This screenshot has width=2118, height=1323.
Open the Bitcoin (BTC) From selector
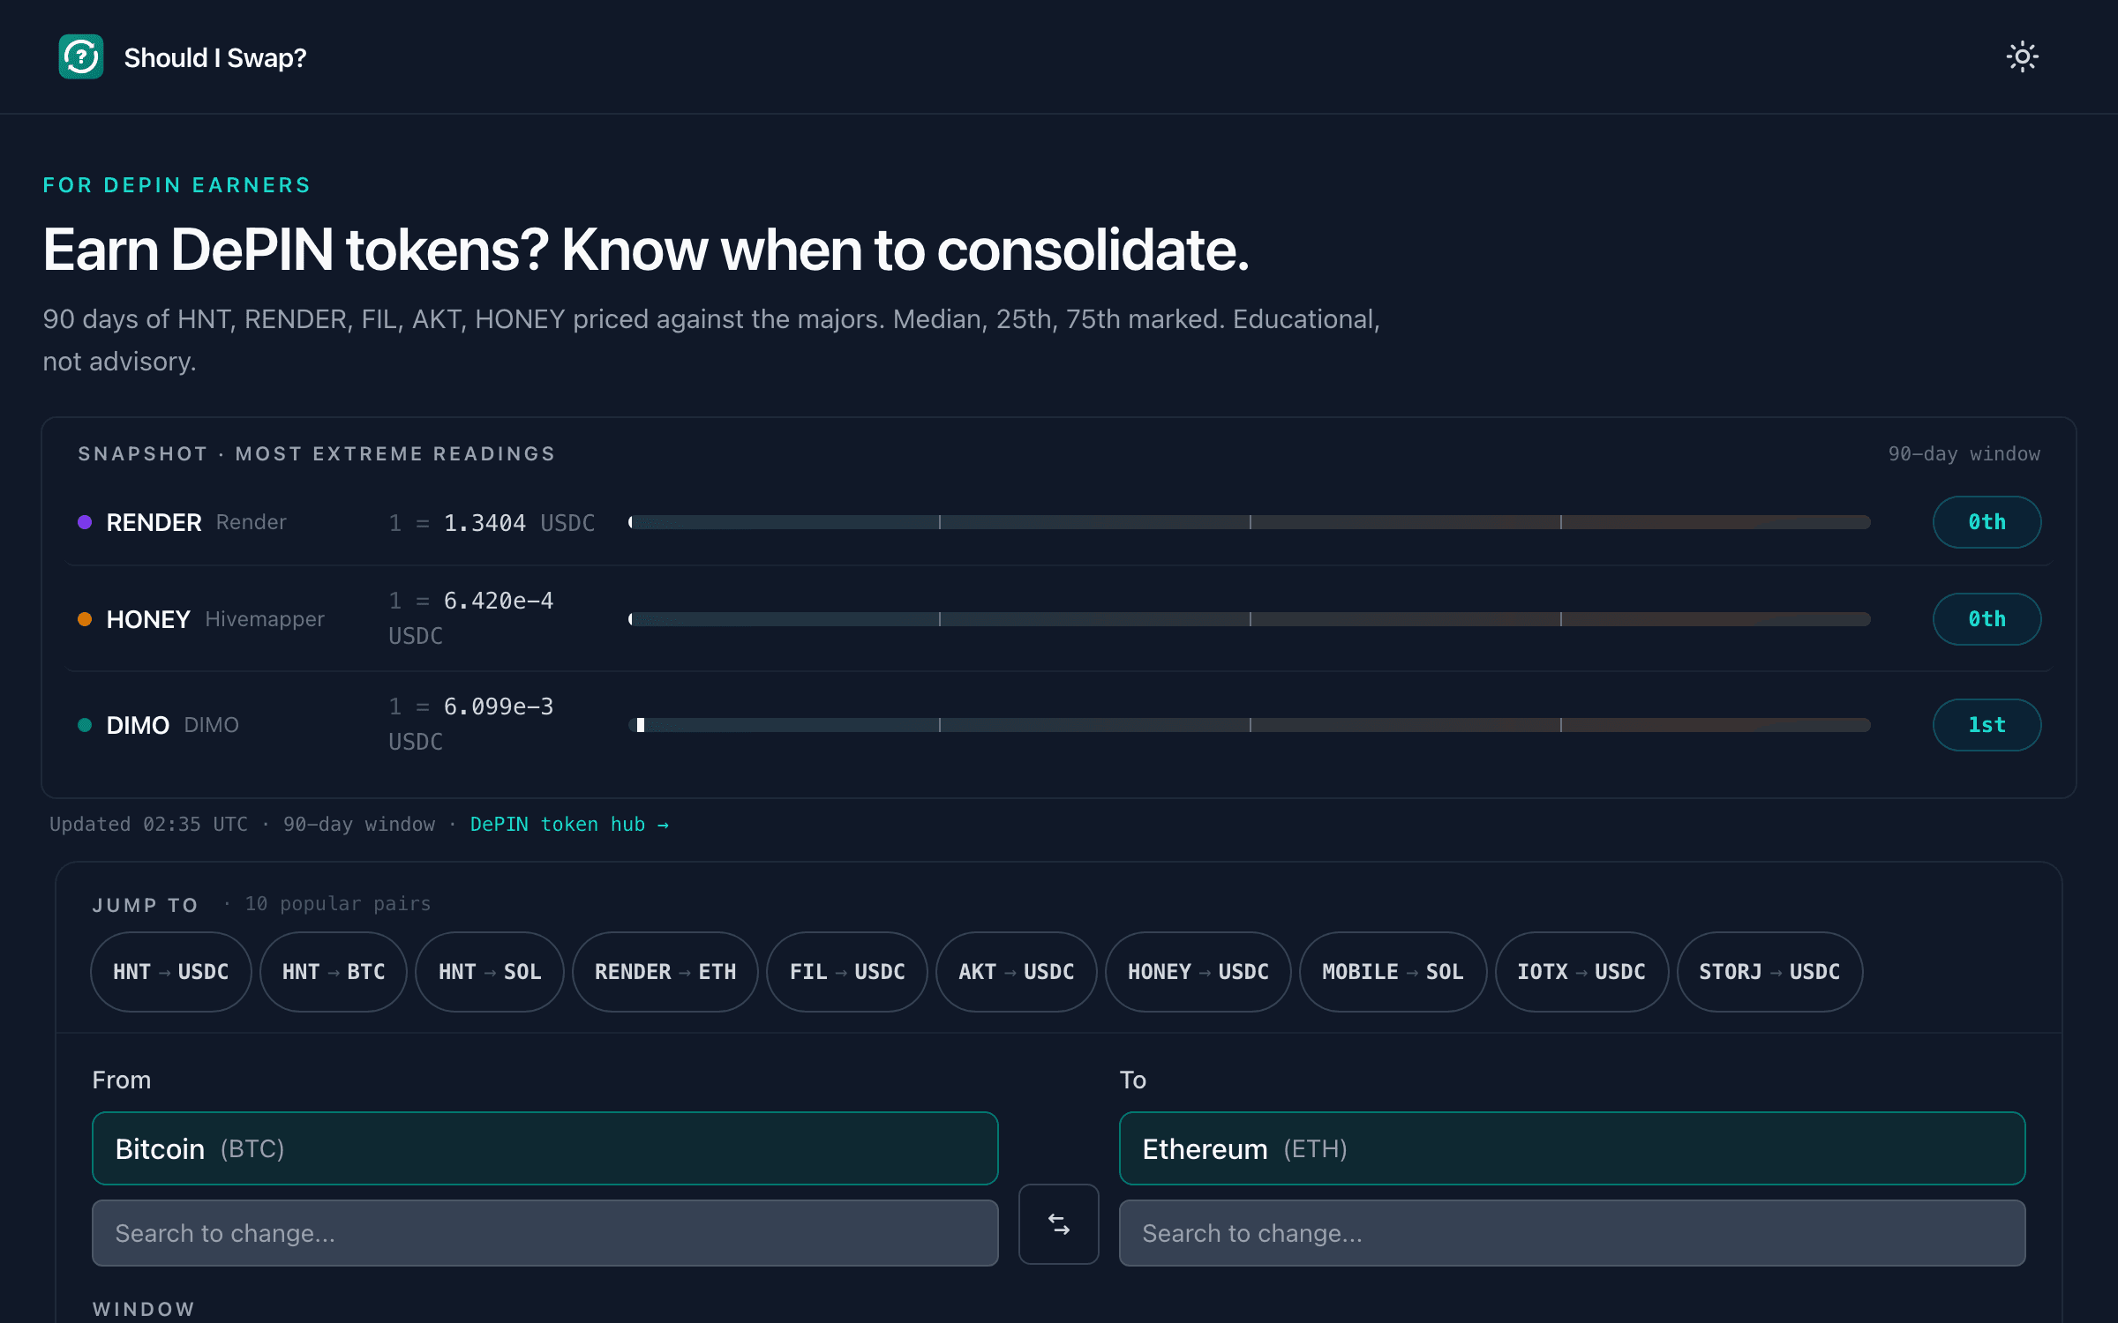coord(545,1148)
